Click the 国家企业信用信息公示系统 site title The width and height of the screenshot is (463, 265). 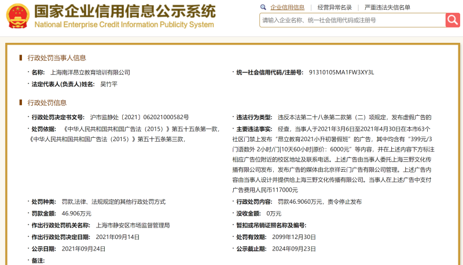tap(125, 11)
